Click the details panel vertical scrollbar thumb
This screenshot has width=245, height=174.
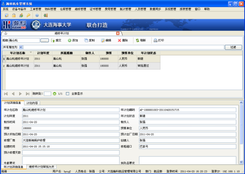(x=241, y=125)
